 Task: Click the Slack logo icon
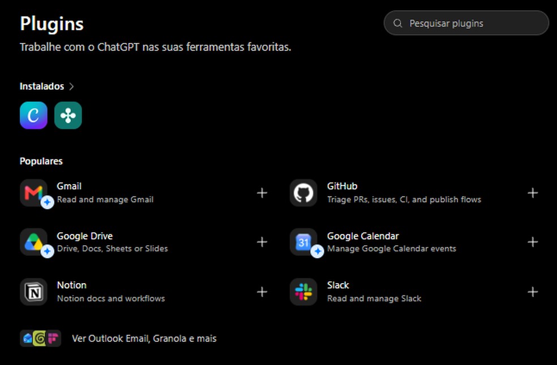pyautogui.click(x=303, y=292)
